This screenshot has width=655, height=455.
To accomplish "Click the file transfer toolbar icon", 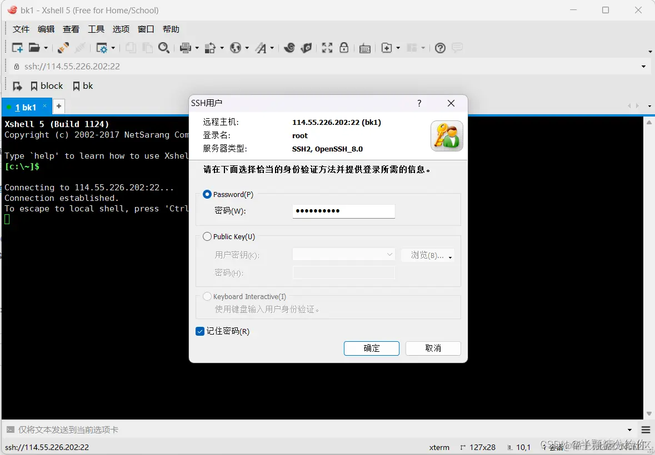I will pyautogui.click(x=210, y=48).
